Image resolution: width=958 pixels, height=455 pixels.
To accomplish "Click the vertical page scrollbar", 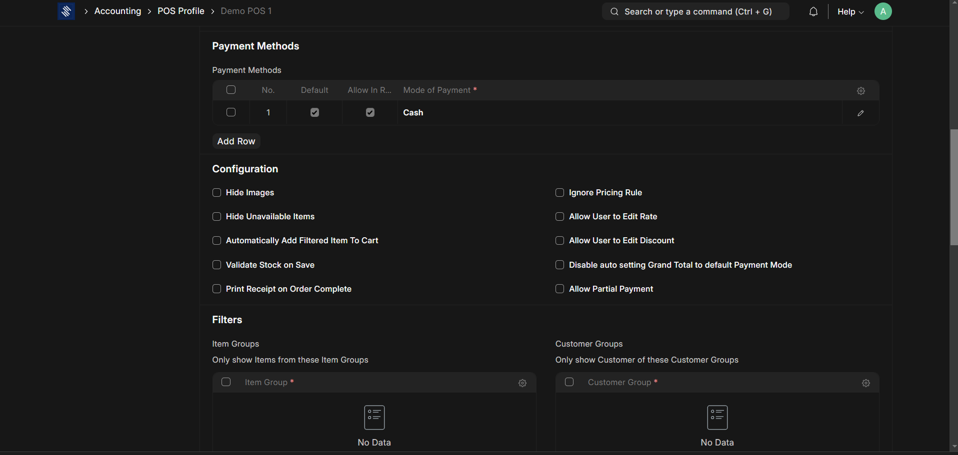I will tap(953, 187).
